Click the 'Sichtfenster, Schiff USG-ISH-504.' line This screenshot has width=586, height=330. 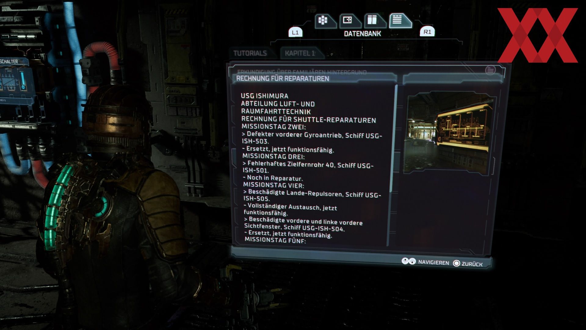[x=294, y=228]
